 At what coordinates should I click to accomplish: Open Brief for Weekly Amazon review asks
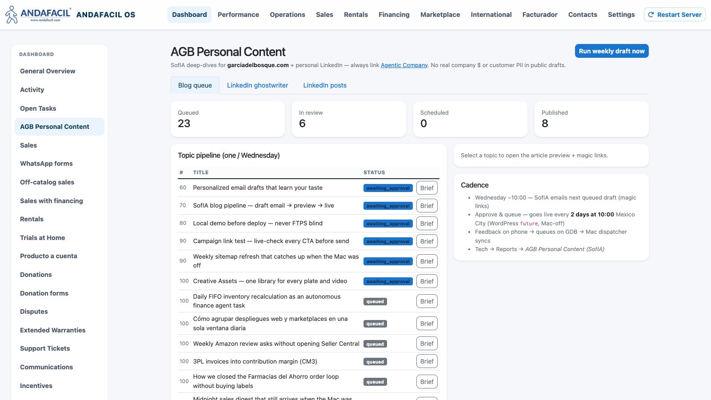pos(427,344)
